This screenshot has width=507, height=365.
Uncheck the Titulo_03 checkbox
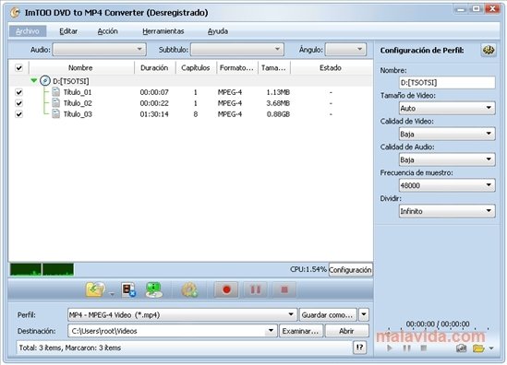click(19, 114)
